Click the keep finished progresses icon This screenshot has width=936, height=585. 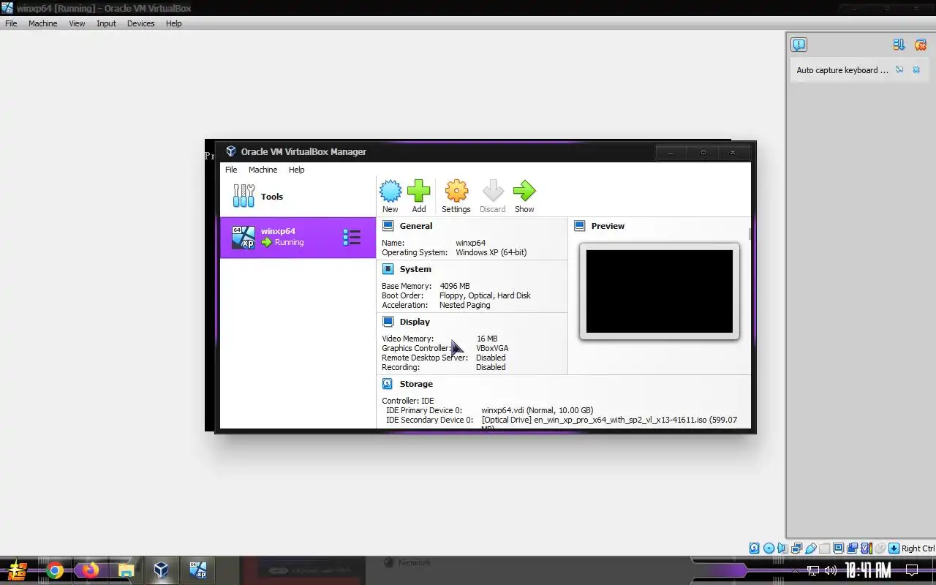tap(899, 45)
